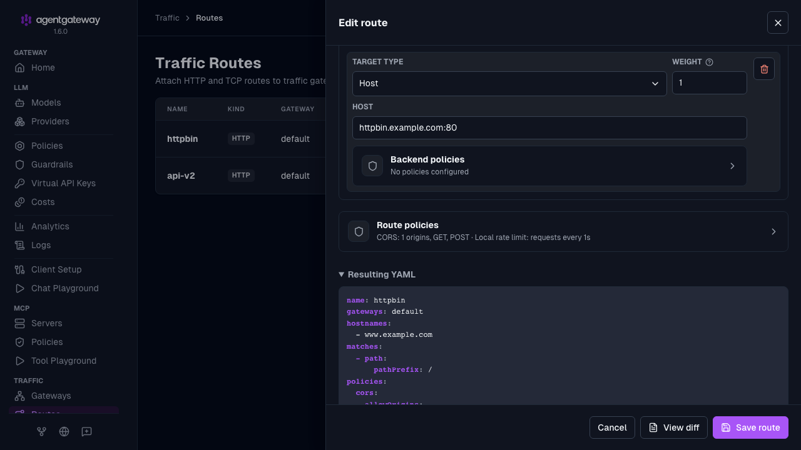Screen dimensions: 801x450
Task: Click the Weight help question-mark icon
Action: point(709,62)
